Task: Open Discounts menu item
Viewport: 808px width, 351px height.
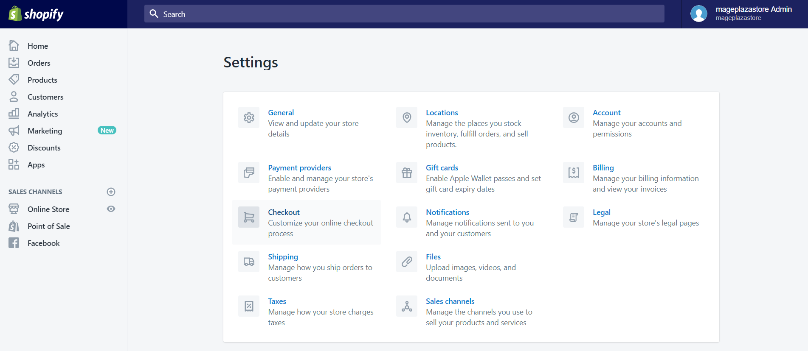Action: click(44, 148)
